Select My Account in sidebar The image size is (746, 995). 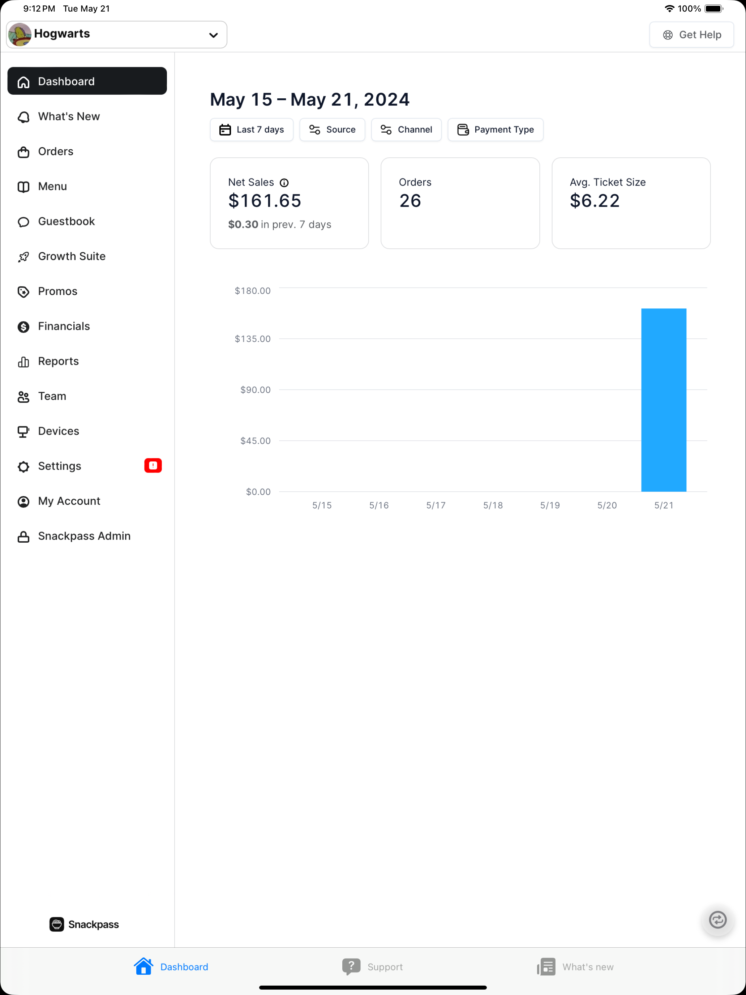87,501
